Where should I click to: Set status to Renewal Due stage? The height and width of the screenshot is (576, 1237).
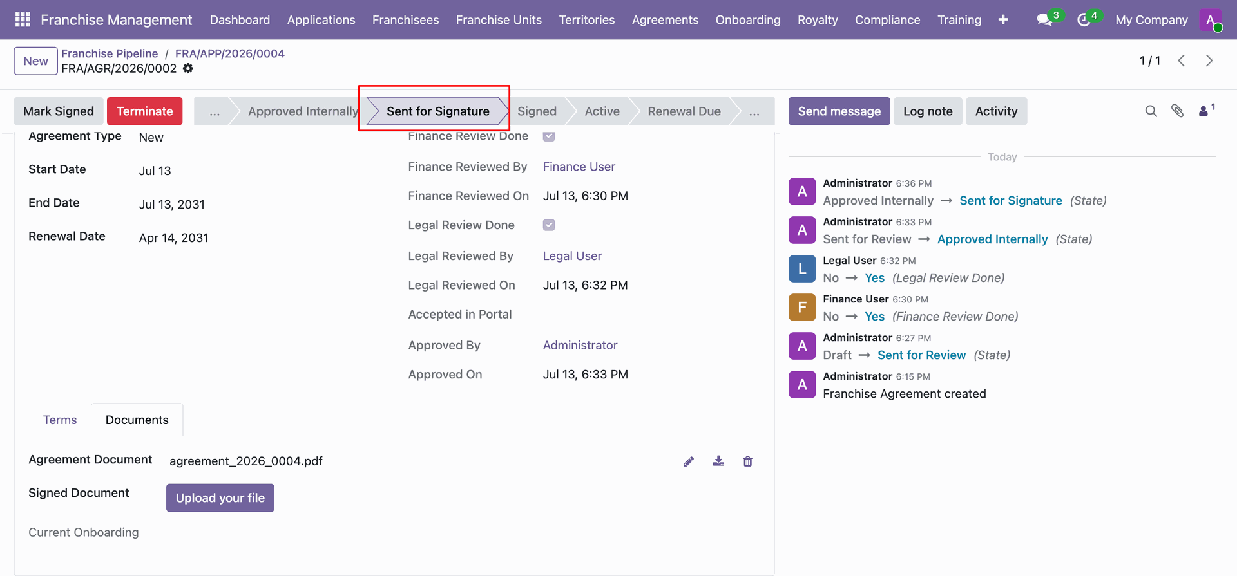click(x=684, y=111)
